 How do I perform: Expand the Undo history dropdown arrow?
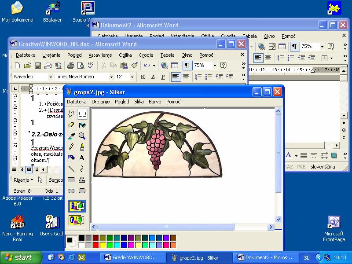point(154,66)
